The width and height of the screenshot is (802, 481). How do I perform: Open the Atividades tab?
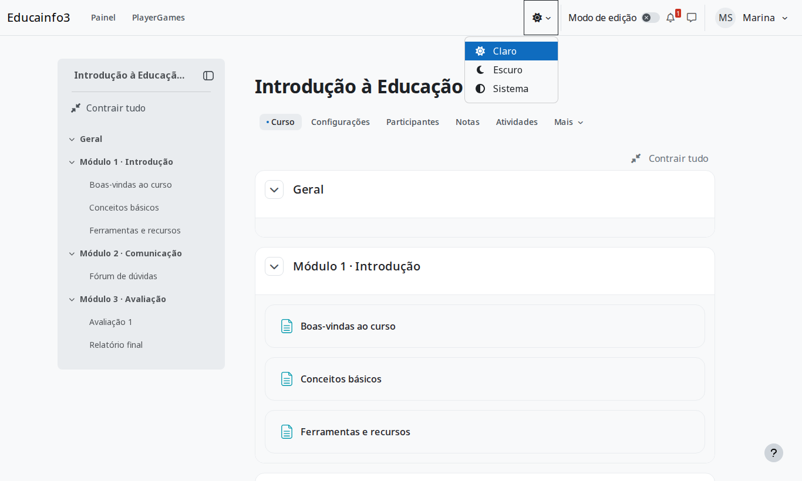pyautogui.click(x=517, y=122)
